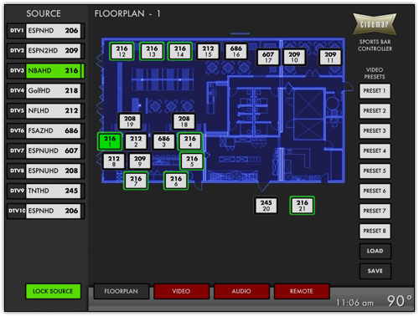The height and width of the screenshot is (316, 419).
Task: Toggle the Lock Source button
Action: (53, 291)
